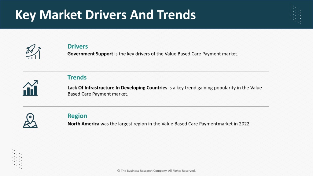This screenshot has height=176, width=313.
Task: Select the bold 'North America' text
Action: 83,124
